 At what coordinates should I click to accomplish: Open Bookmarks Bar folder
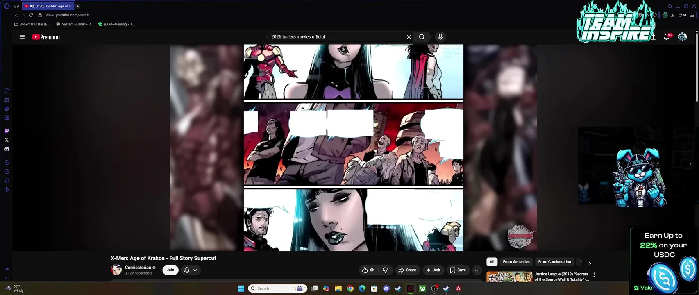[x=32, y=24]
